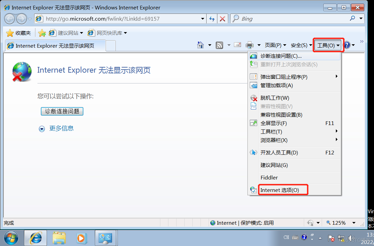Screen dimensions: 374x246
Task: Click the red X stop button
Action: (x=222, y=19)
